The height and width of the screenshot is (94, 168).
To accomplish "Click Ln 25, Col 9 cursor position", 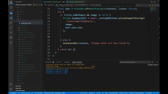I will 83,93.
